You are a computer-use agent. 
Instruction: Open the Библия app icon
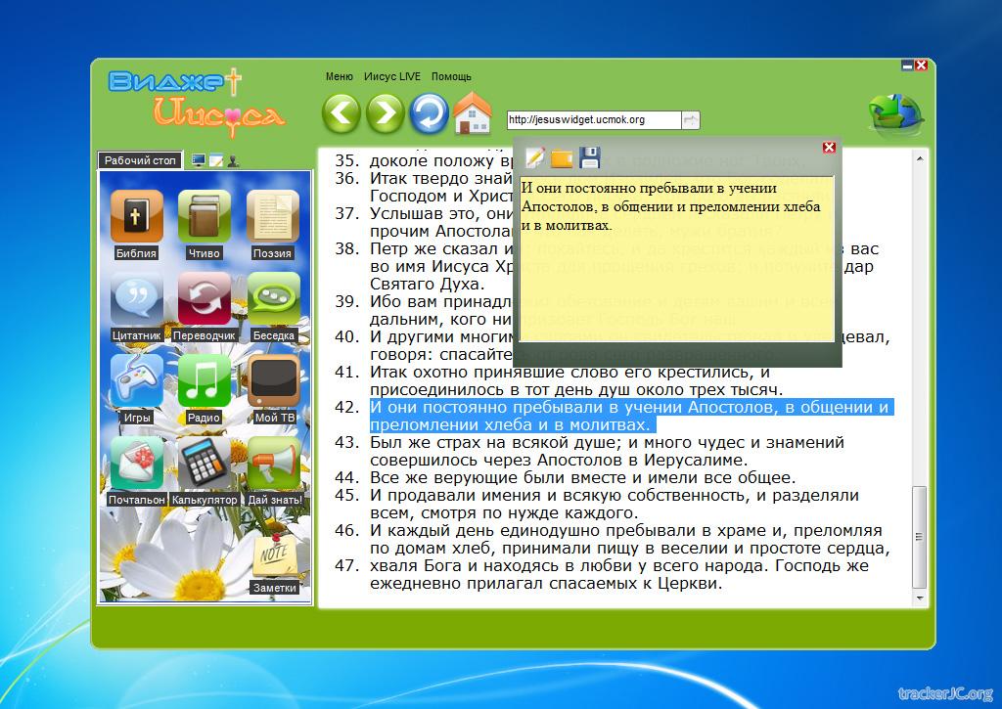tap(136, 217)
